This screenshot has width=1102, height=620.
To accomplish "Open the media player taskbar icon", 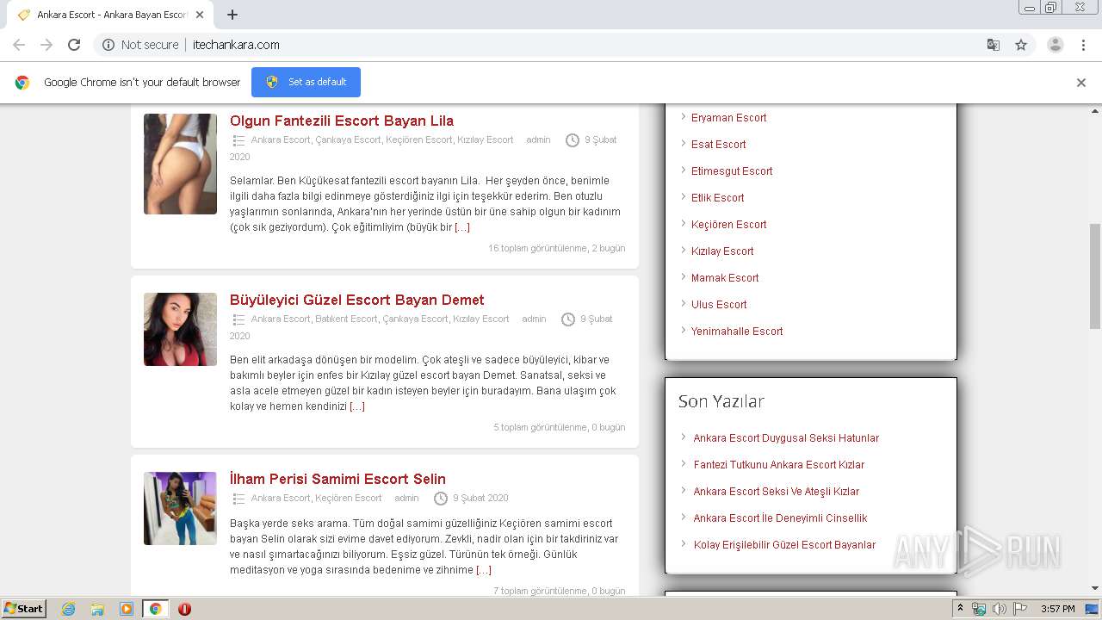I will point(127,609).
